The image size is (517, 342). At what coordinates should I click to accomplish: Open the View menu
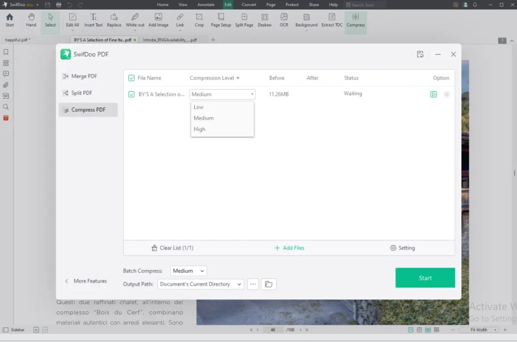[x=183, y=5]
